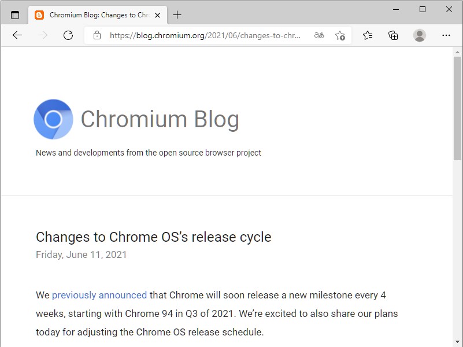Open the browser profile menu
The width and height of the screenshot is (463, 347).
coord(419,35)
